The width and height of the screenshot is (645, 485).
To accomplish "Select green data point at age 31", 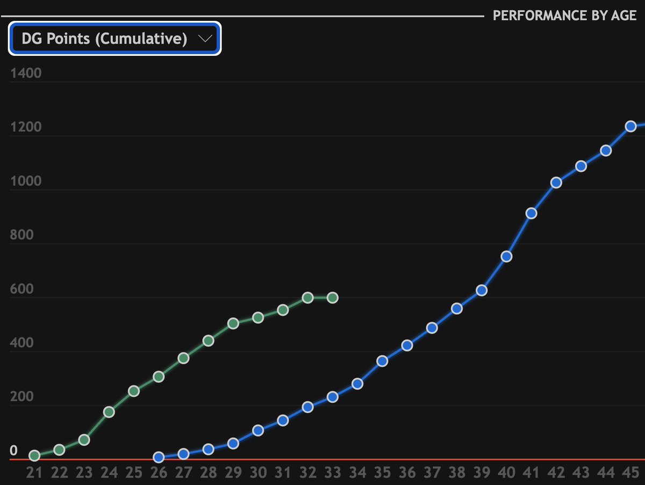I will (x=283, y=310).
